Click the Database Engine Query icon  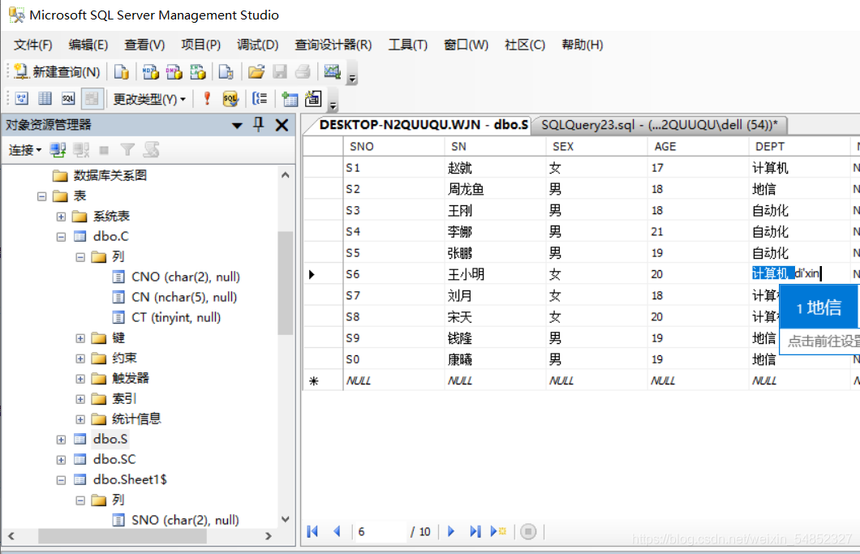pyautogui.click(x=121, y=72)
